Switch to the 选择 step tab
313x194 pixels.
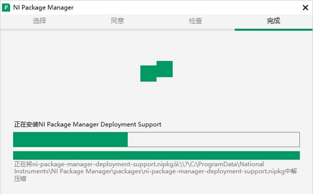coord(39,21)
